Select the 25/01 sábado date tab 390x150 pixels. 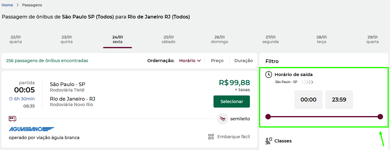[x=169, y=39]
